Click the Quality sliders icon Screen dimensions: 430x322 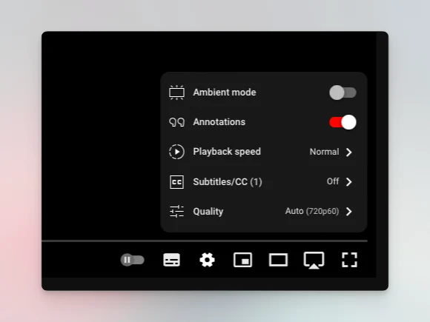tap(177, 212)
